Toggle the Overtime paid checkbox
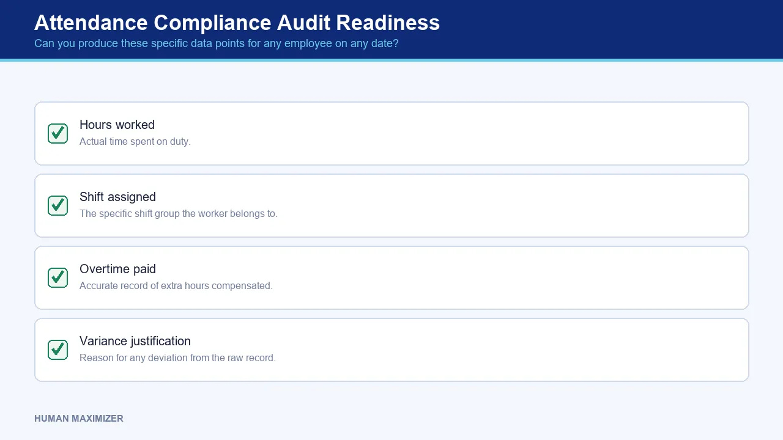Image resolution: width=783 pixels, height=440 pixels. click(58, 277)
